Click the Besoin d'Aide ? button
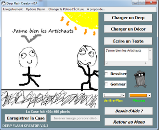Screen dimensions: 159x130 coord(129,111)
